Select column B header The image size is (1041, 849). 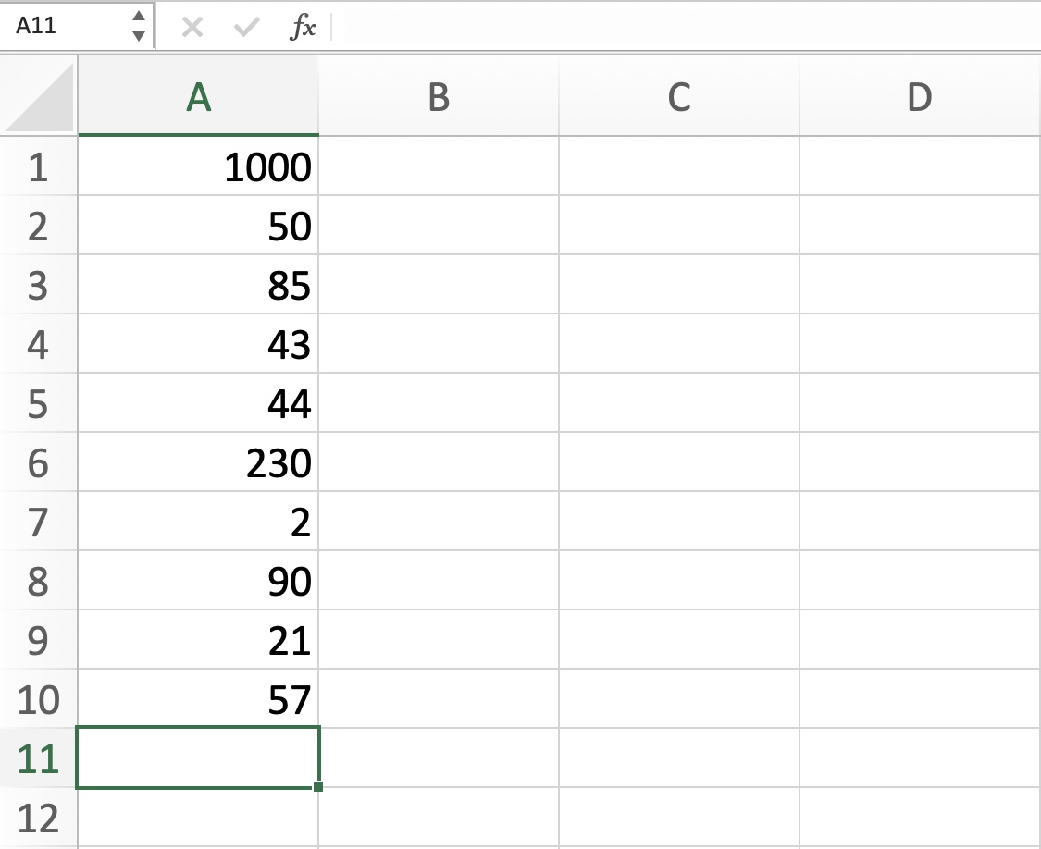(439, 97)
